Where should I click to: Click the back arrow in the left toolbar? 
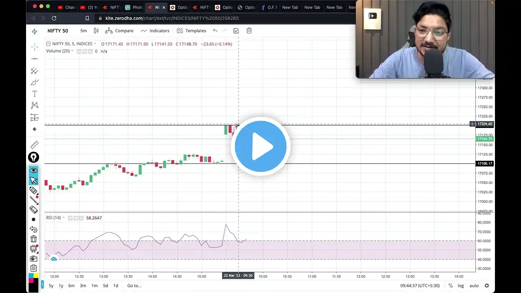[x=35, y=129]
